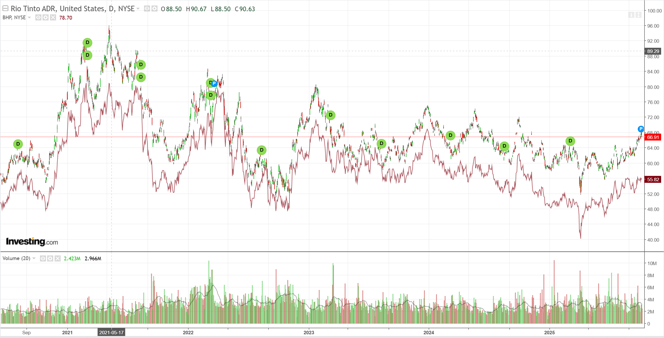Open settings gear for Rio Tinto series

point(154,9)
